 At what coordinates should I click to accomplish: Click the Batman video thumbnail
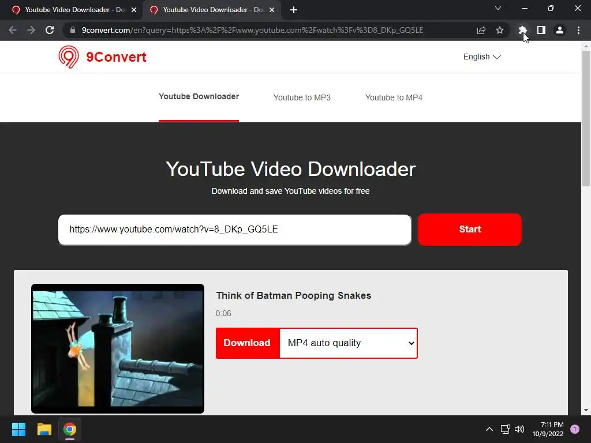click(118, 348)
